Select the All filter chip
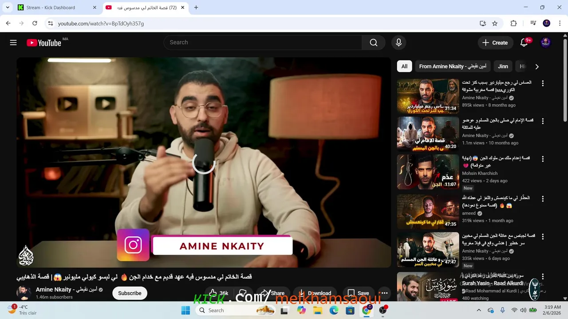568x319 pixels. click(x=404, y=66)
